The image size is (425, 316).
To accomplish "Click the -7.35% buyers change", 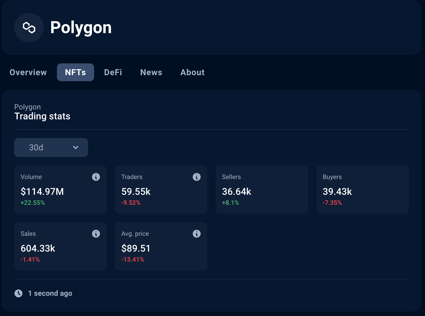I will click(x=332, y=203).
